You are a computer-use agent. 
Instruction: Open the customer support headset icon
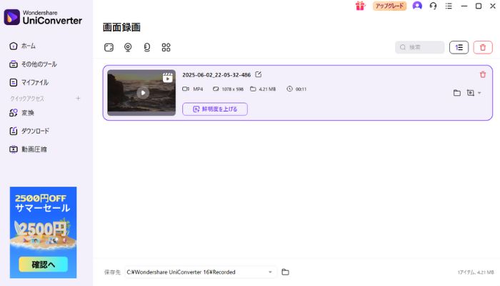(433, 6)
